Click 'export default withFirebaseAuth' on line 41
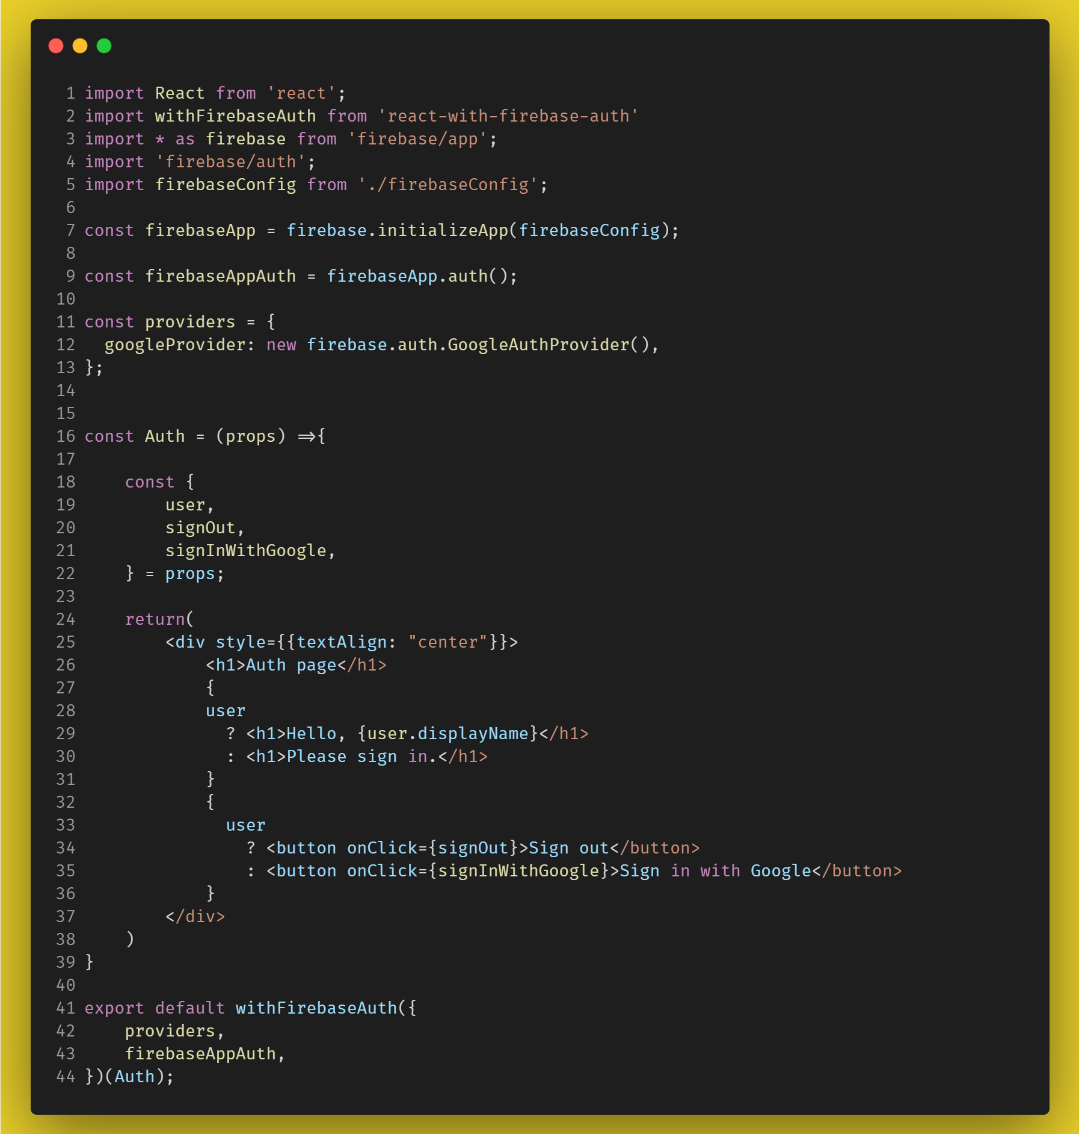The width and height of the screenshot is (1079, 1134). [x=241, y=1008]
